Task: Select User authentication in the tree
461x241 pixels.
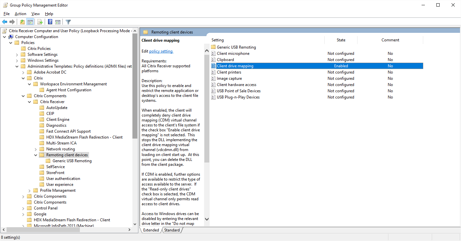Action: (63, 179)
